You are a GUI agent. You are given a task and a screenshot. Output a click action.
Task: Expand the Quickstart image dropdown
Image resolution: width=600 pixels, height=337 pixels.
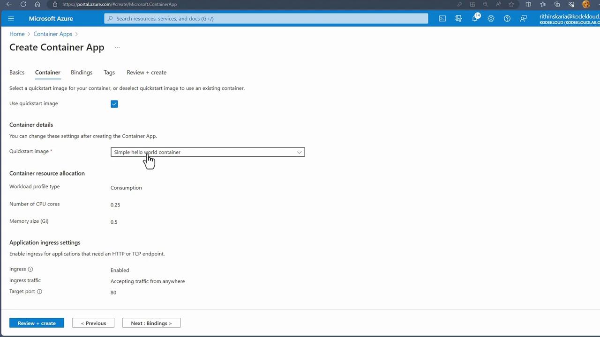coord(208,152)
